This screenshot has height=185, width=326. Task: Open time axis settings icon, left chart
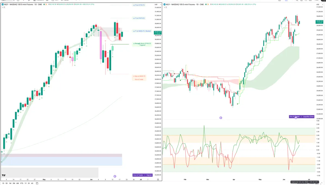(158, 179)
